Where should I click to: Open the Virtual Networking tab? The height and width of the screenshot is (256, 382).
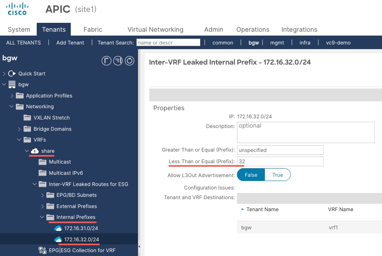pyautogui.click(x=155, y=29)
